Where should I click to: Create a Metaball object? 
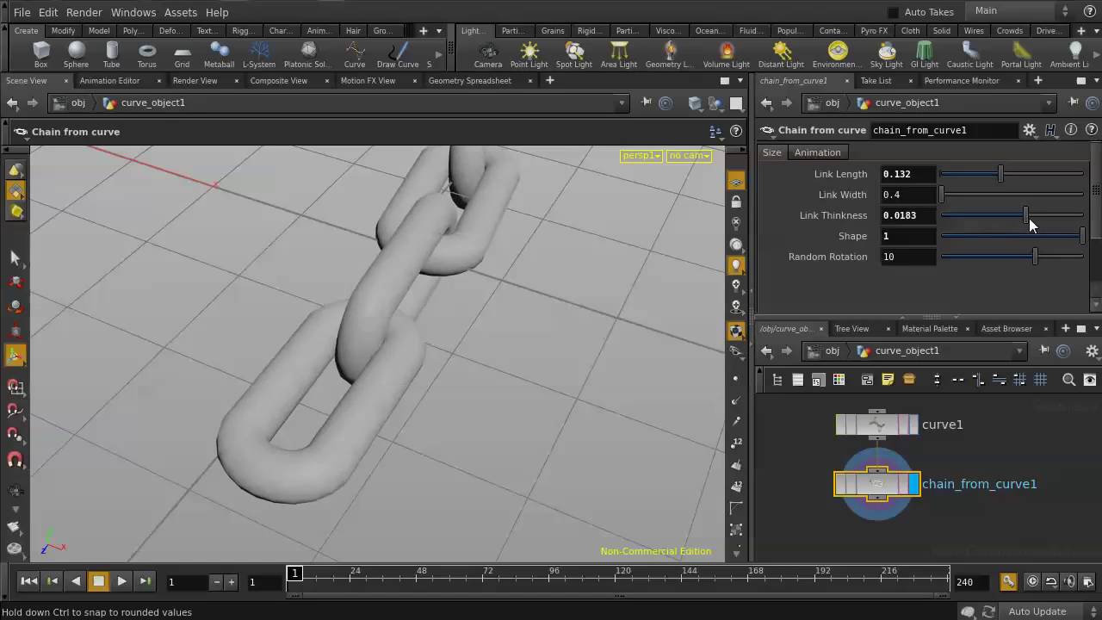219,54
